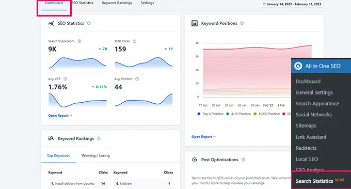Screen dimensions: 351x189
Task: Click the Keyword Positions list icon
Action: [x=195, y=23]
